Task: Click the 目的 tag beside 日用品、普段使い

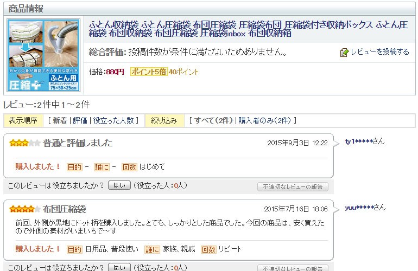Action: pyautogui.click(x=74, y=249)
